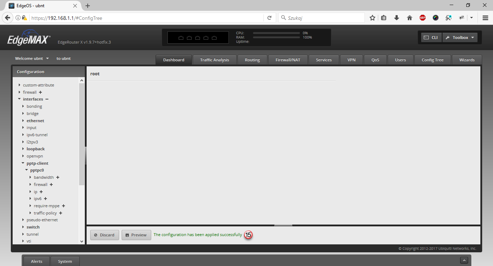Open the Services tab
Image resolution: width=493 pixels, height=266 pixels.
[x=324, y=60]
